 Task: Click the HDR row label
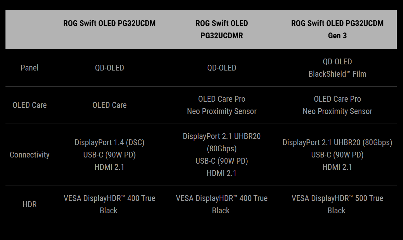click(29, 204)
